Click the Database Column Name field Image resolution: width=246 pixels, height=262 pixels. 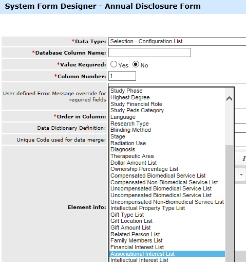coord(149,53)
